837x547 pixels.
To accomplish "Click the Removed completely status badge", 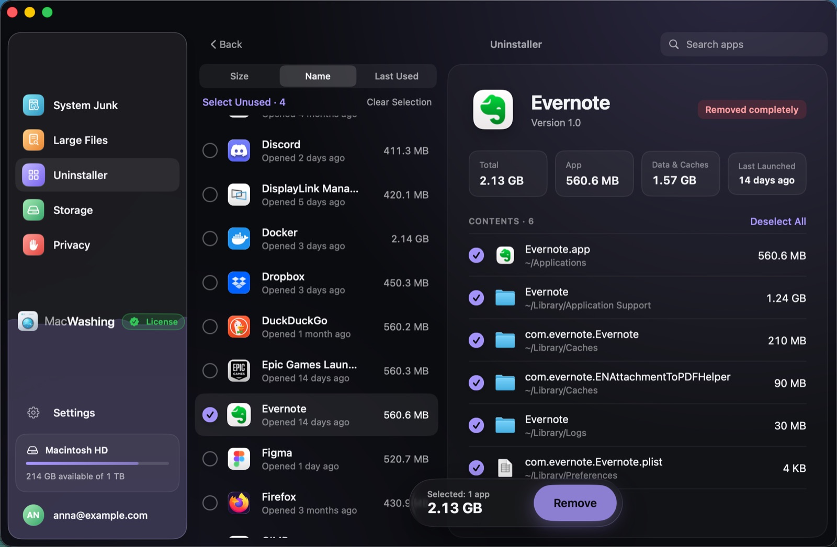I will click(752, 110).
